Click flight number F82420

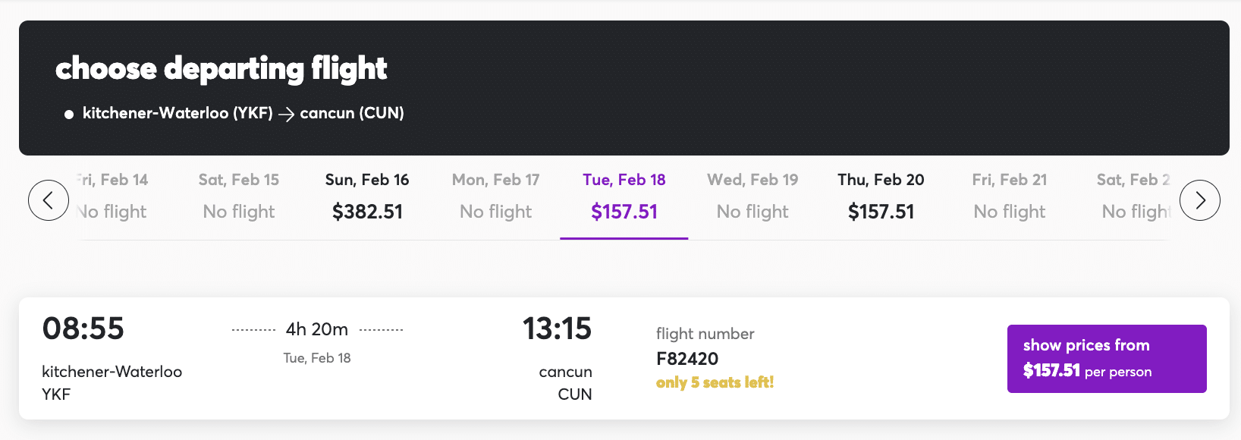(687, 359)
